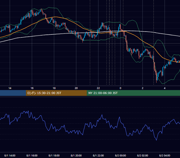Click the 8/1 18:00 label on oscillator axis

click(54, 155)
